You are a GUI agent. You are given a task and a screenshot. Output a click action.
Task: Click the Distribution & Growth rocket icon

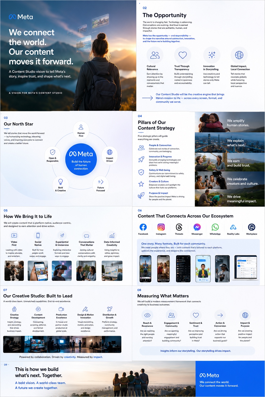pyautogui.click(x=110, y=309)
